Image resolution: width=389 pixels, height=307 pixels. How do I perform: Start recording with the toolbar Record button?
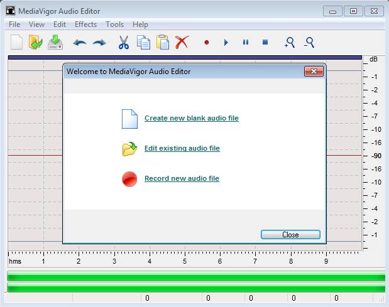[206, 43]
